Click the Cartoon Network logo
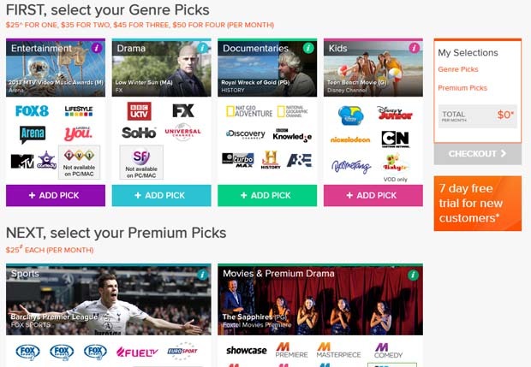The height and width of the screenshot is (367, 531). coord(395,139)
